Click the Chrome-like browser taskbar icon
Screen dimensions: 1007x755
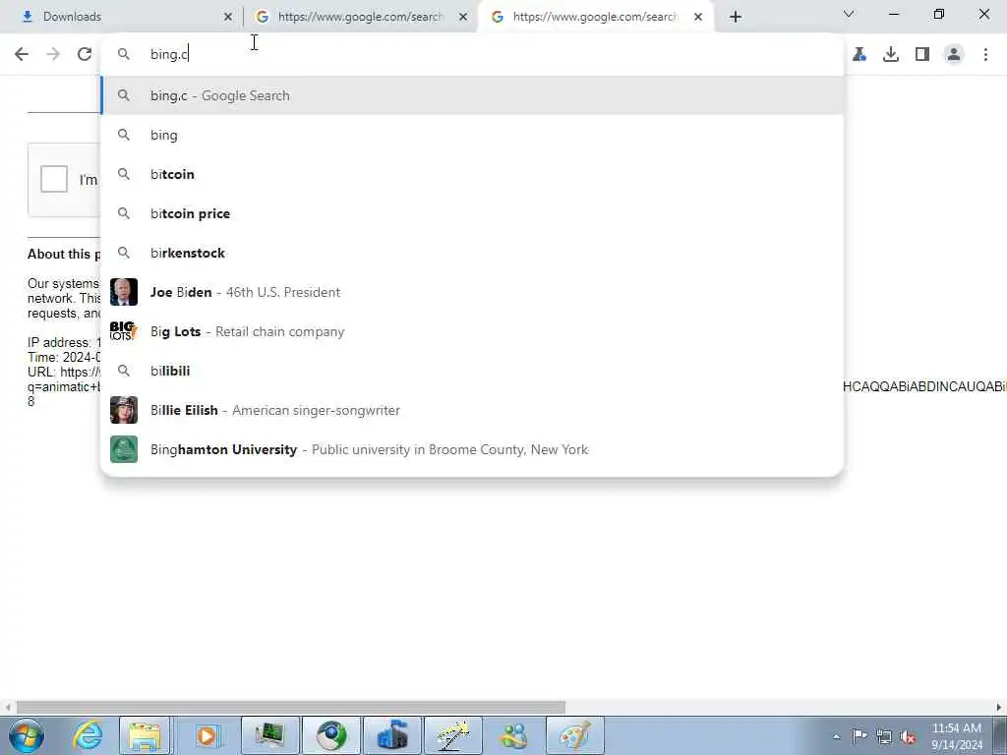tap(331, 735)
